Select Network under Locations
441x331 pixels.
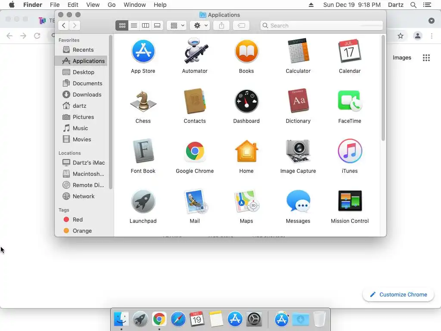[81, 197]
